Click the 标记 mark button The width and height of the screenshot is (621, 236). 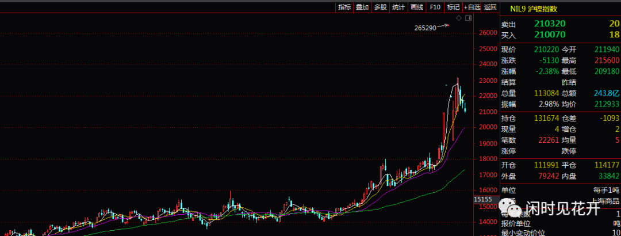tap(453, 7)
